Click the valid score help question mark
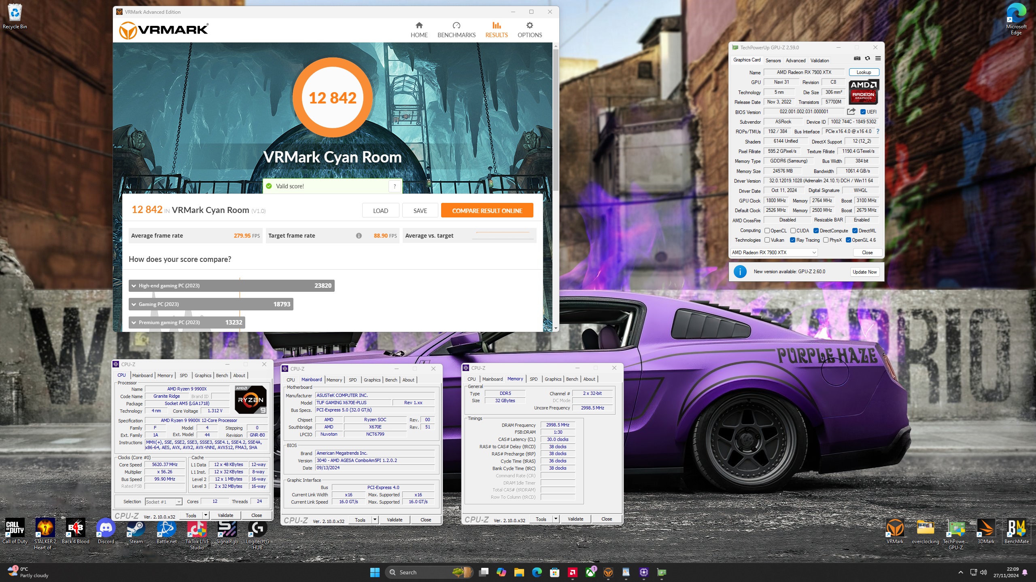1036x582 pixels. [395, 186]
